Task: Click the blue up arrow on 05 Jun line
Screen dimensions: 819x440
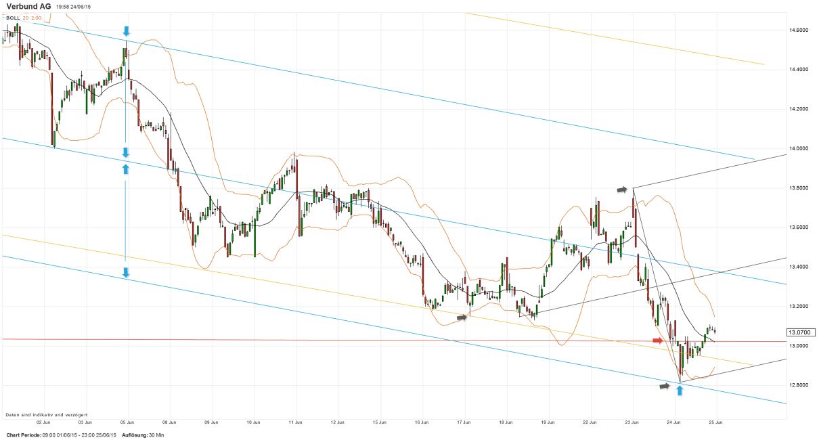Action: [126, 168]
